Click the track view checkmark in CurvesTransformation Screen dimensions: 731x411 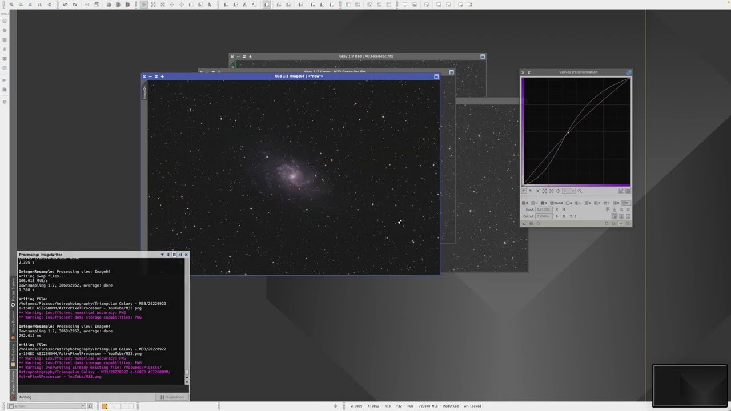tap(621, 223)
